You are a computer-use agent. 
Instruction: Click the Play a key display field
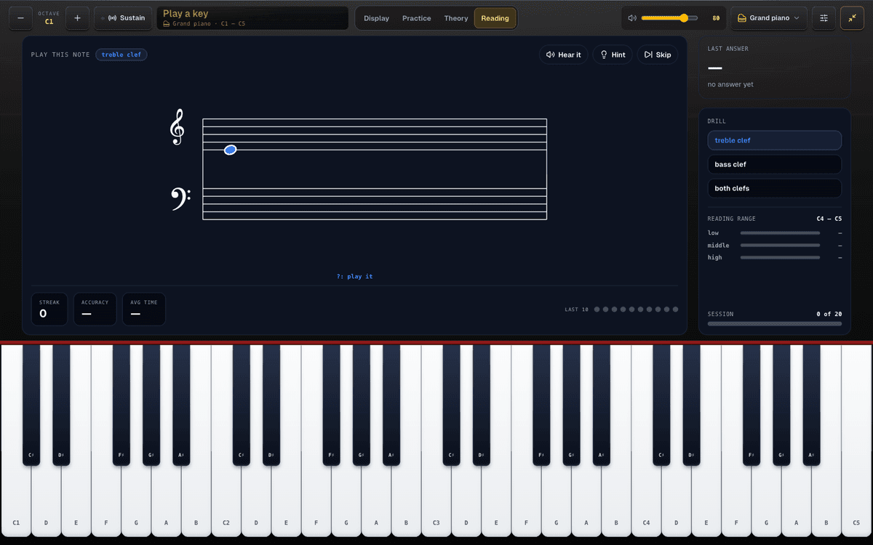252,18
